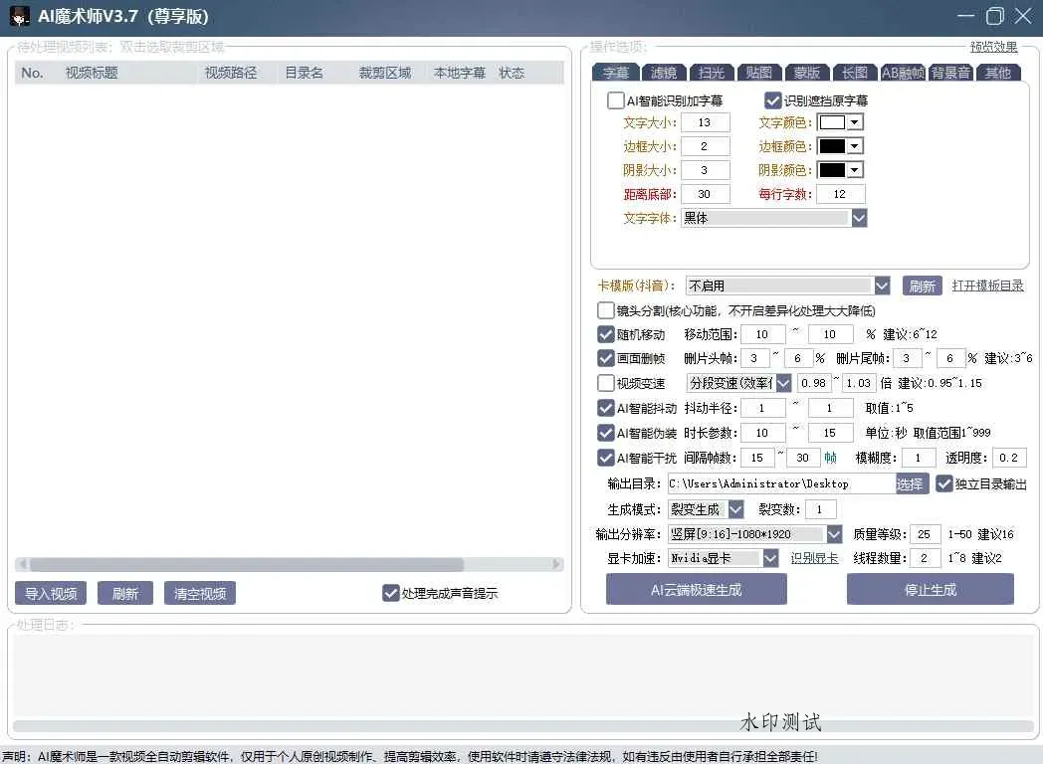This screenshot has height=764, width=1043.
Task: Open the 预览效果 preview link
Action: [x=993, y=46]
